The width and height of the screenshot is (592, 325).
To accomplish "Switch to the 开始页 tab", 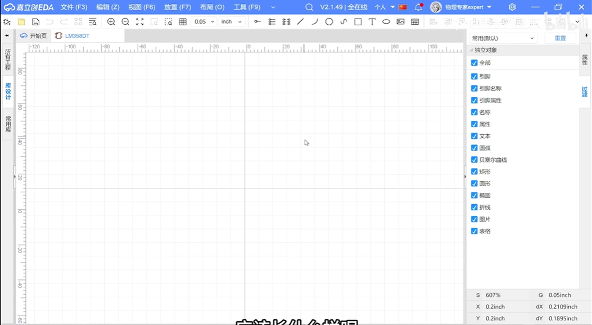I will coord(34,36).
